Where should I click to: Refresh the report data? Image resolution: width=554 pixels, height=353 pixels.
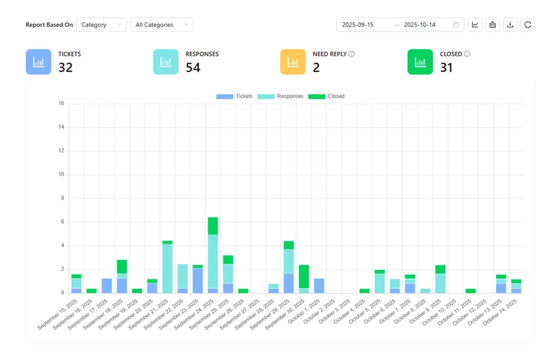coord(528,25)
